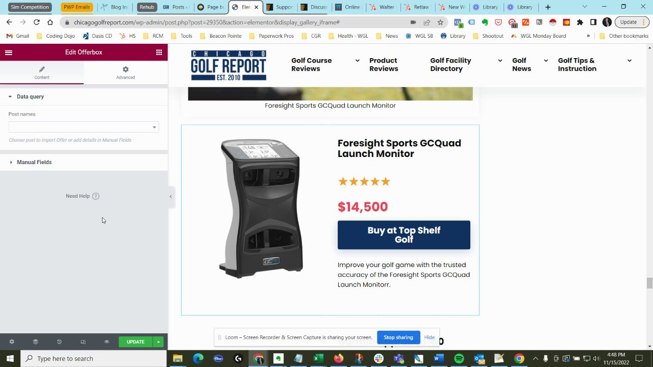
Task: Open Chrome Extensions puzzle icon
Action: [580, 22]
